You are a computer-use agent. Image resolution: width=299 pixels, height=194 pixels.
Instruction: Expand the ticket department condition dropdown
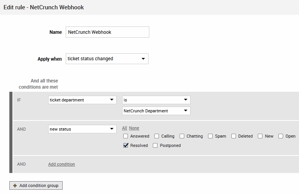[x=82, y=100]
